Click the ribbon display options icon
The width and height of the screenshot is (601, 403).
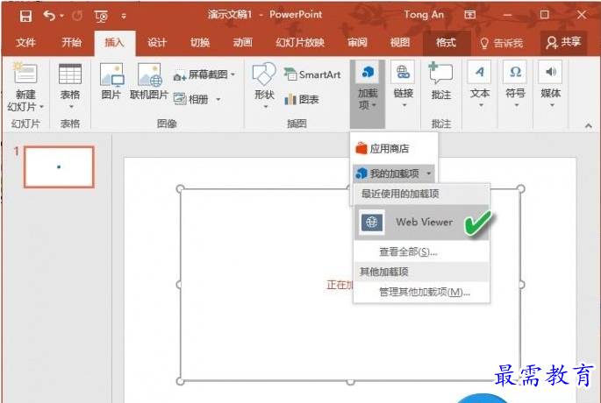click(470, 15)
